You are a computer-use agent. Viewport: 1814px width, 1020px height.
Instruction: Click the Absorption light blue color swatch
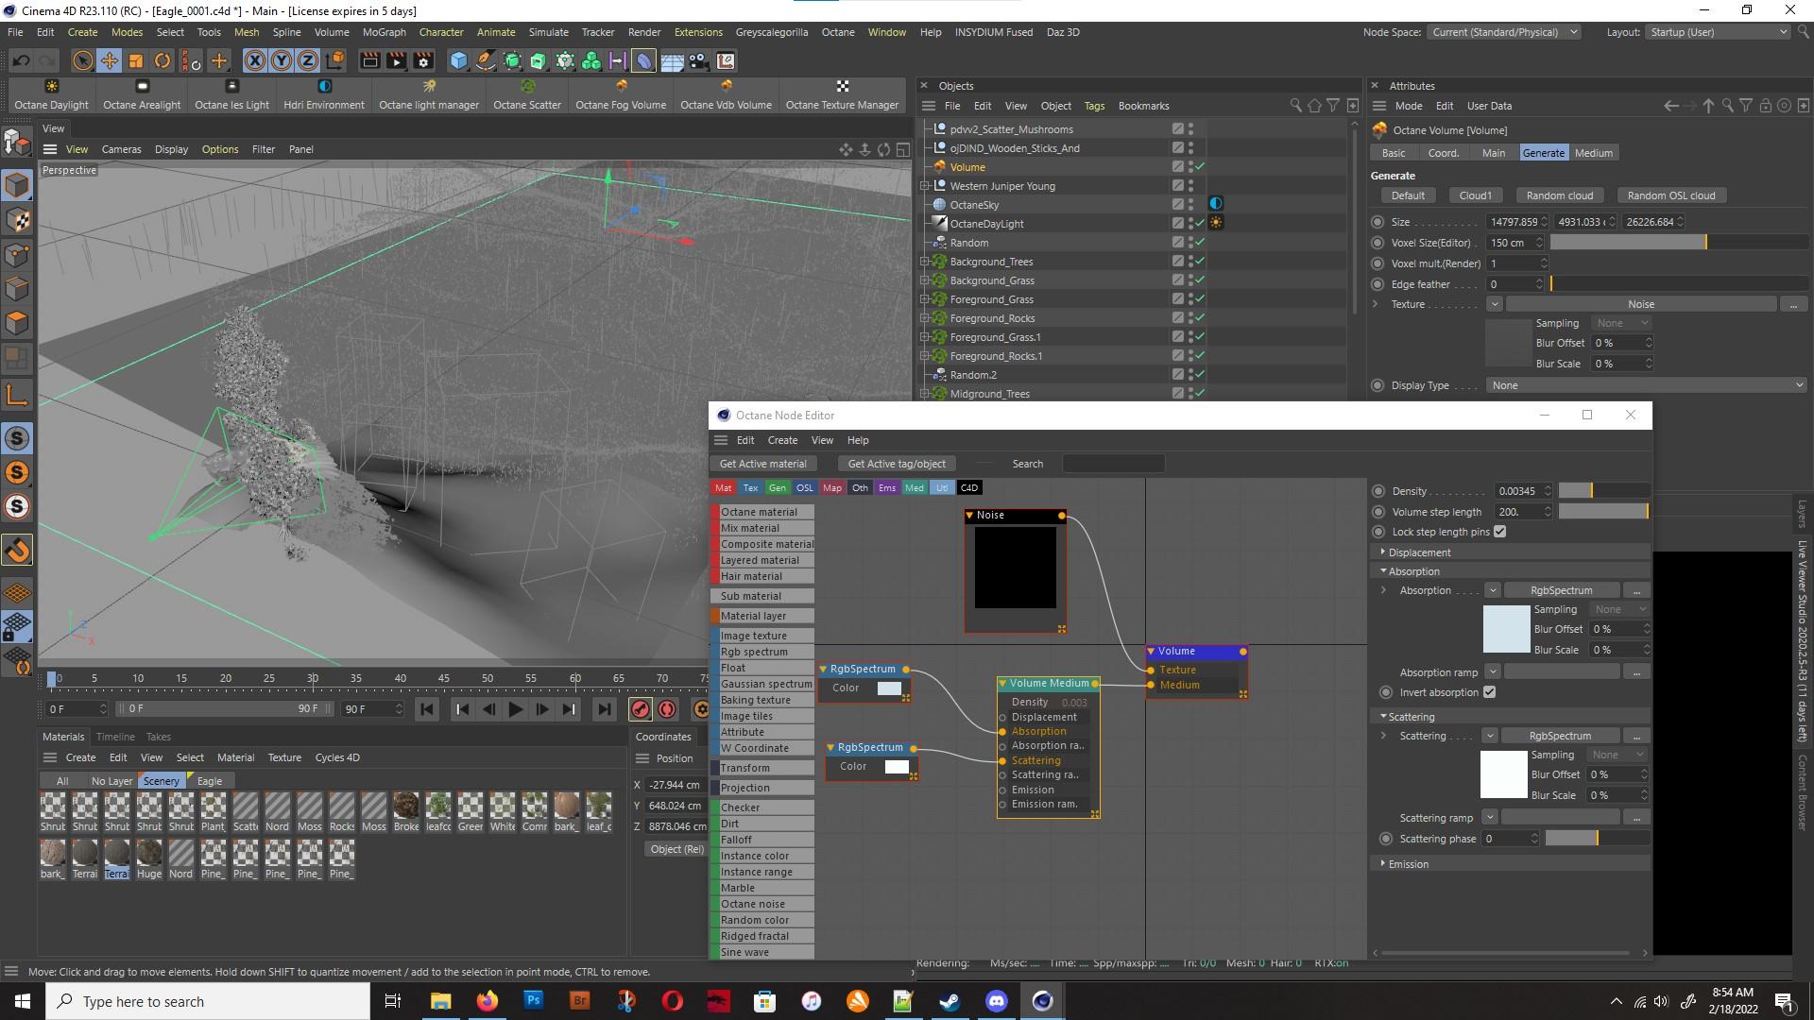click(1506, 629)
